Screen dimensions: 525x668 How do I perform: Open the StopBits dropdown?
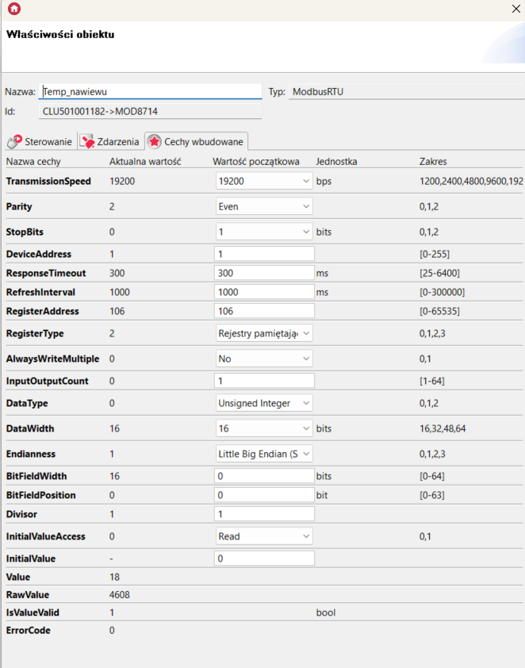point(264,232)
